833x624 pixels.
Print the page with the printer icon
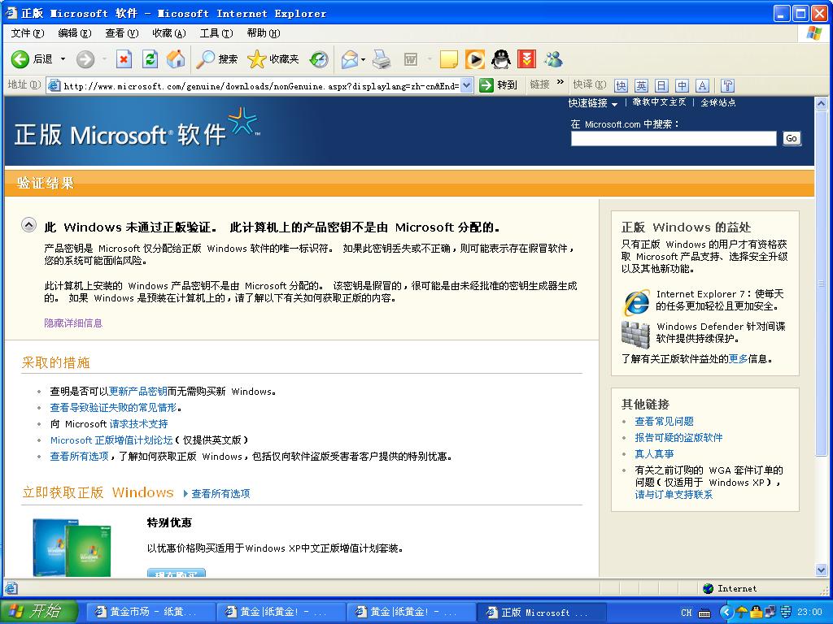pyautogui.click(x=382, y=58)
